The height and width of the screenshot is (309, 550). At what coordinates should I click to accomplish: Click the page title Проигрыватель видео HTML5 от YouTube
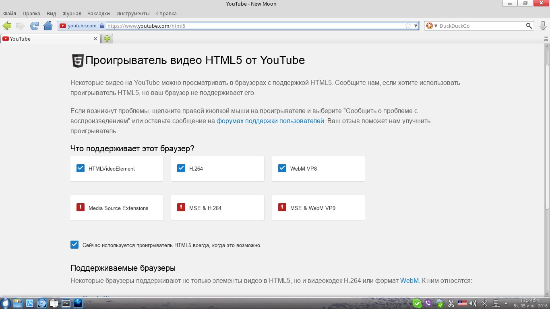(195, 60)
